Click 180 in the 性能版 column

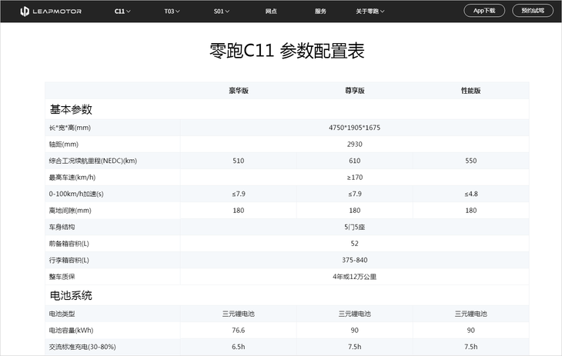[x=470, y=210]
